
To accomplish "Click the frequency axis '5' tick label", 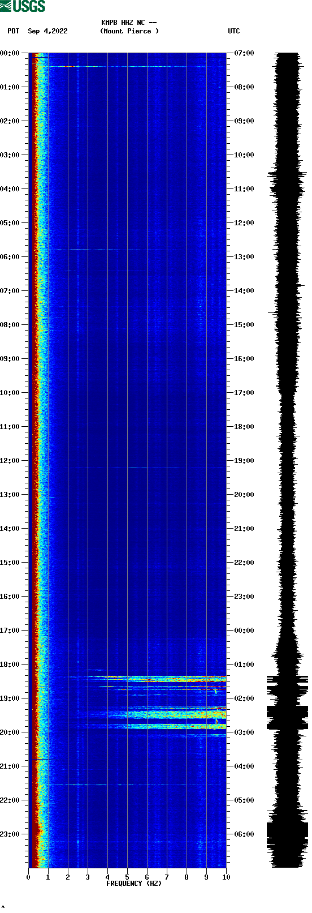I will click(127, 877).
